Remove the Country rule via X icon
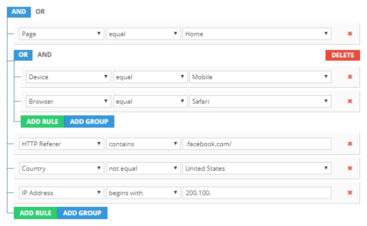367x226 pixels. [x=350, y=169]
